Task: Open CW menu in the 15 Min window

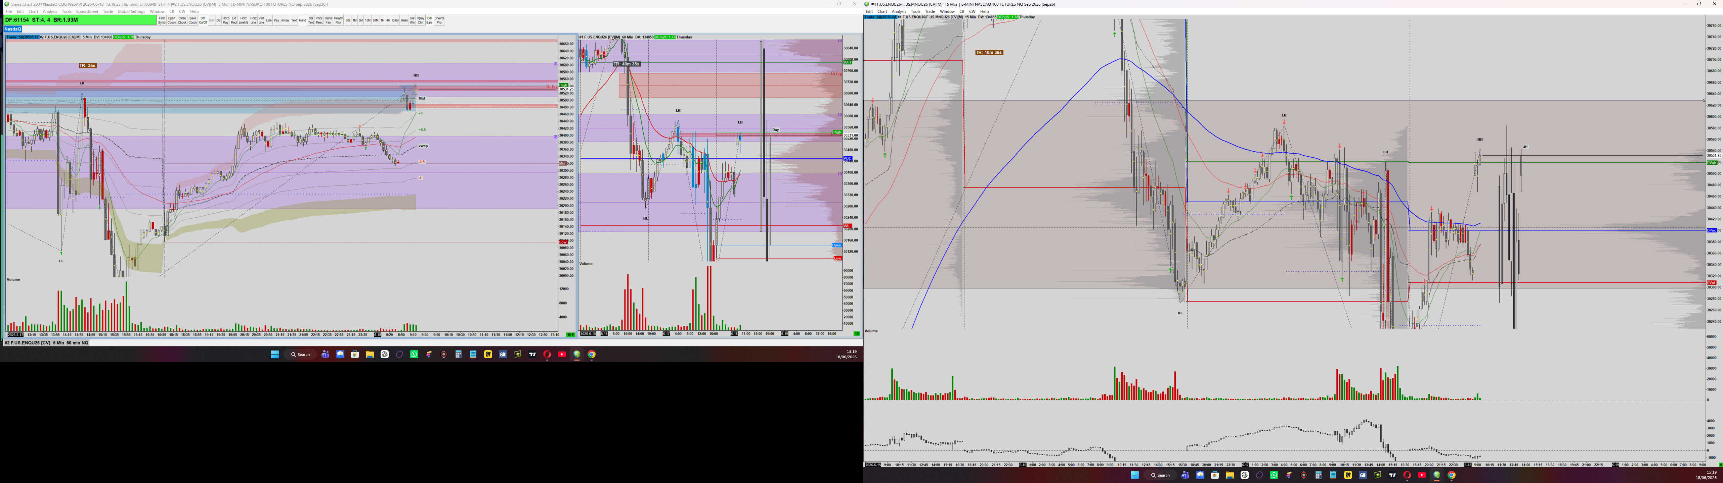Action: click(973, 11)
